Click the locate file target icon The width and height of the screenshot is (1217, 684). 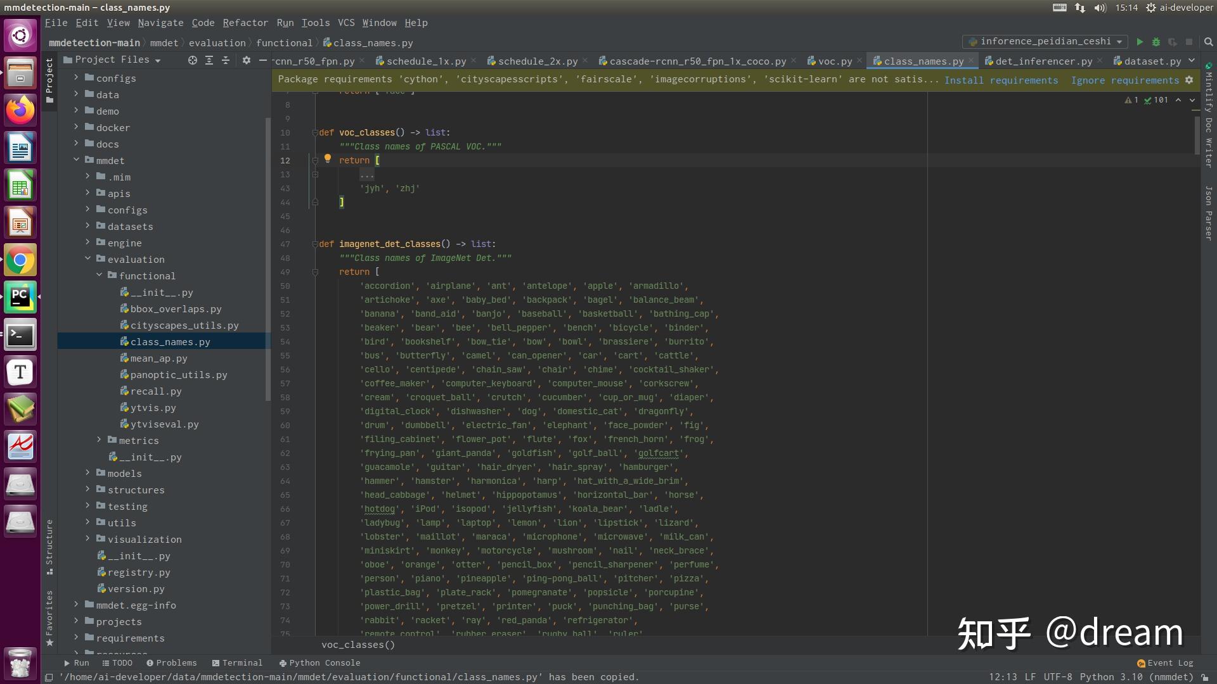[193, 60]
